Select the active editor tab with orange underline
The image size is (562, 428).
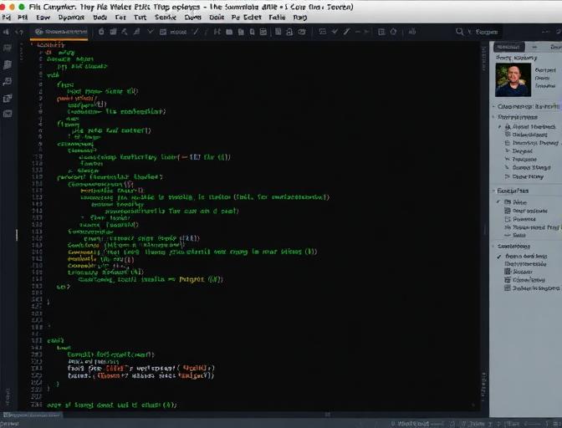[x=60, y=32]
